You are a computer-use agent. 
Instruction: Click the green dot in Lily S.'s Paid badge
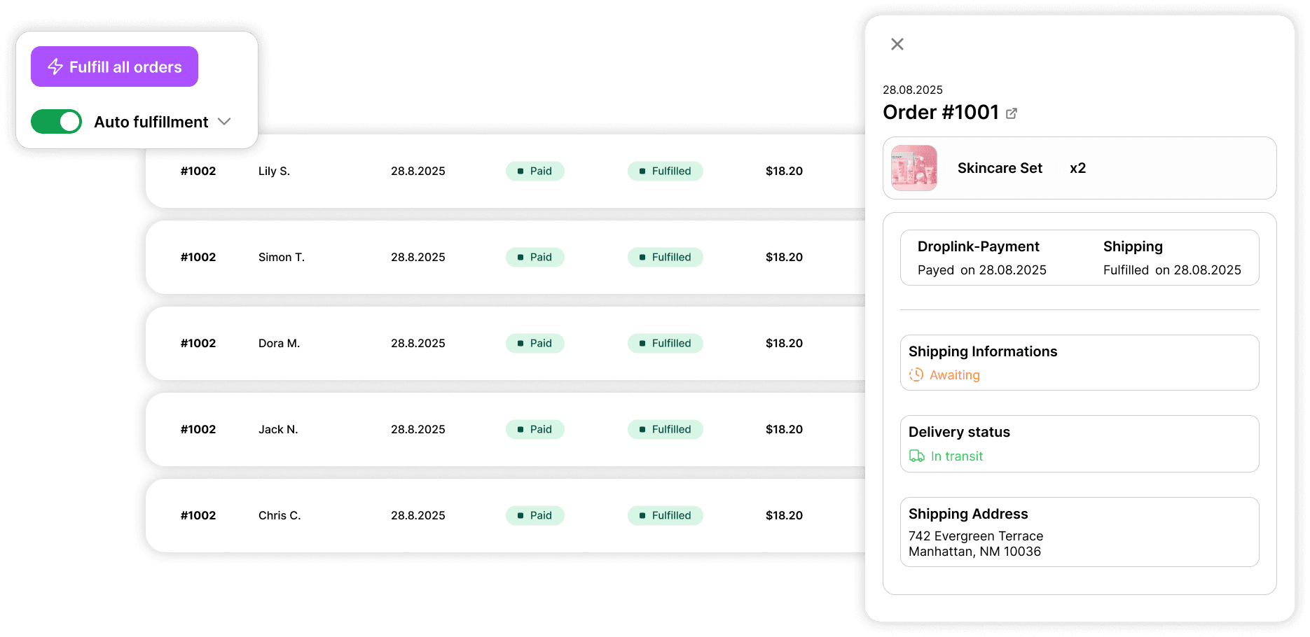click(520, 171)
